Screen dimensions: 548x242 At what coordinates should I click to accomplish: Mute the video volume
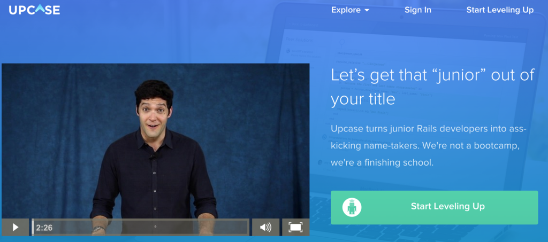pyautogui.click(x=265, y=228)
